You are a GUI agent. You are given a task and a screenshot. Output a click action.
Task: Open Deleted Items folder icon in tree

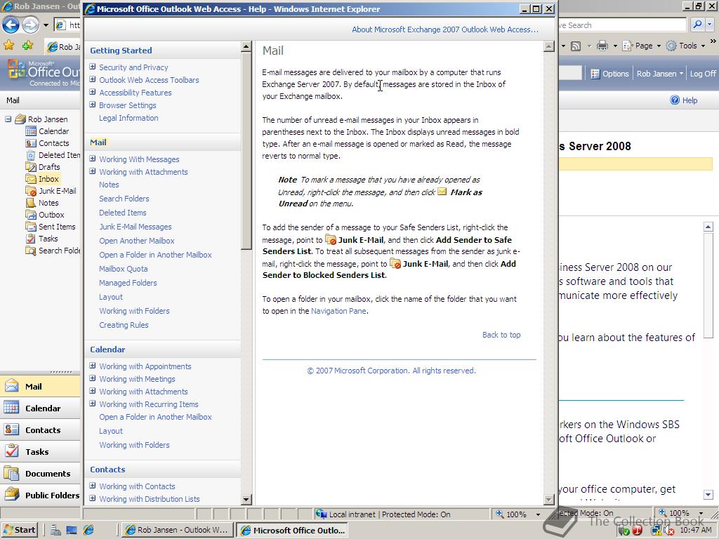pos(31,155)
